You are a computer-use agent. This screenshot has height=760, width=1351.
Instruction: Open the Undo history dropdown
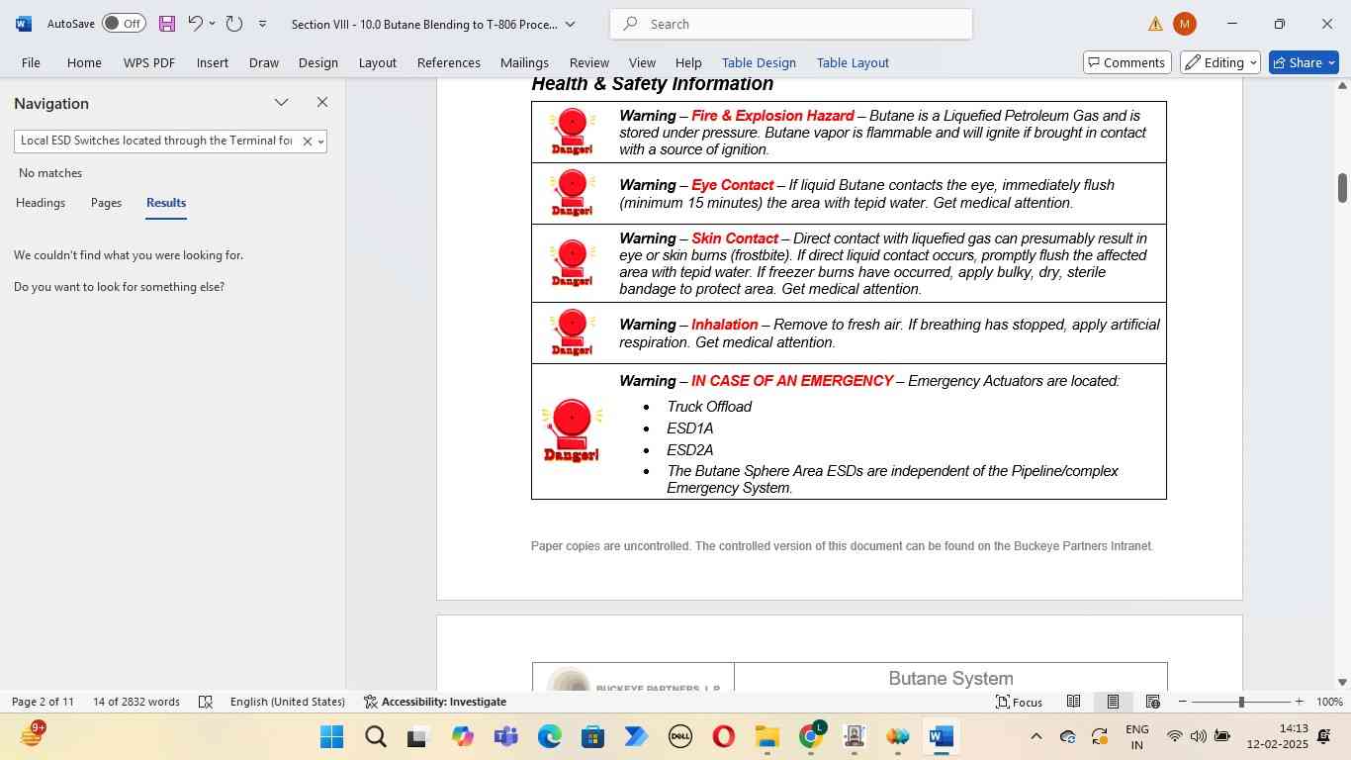point(212,24)
